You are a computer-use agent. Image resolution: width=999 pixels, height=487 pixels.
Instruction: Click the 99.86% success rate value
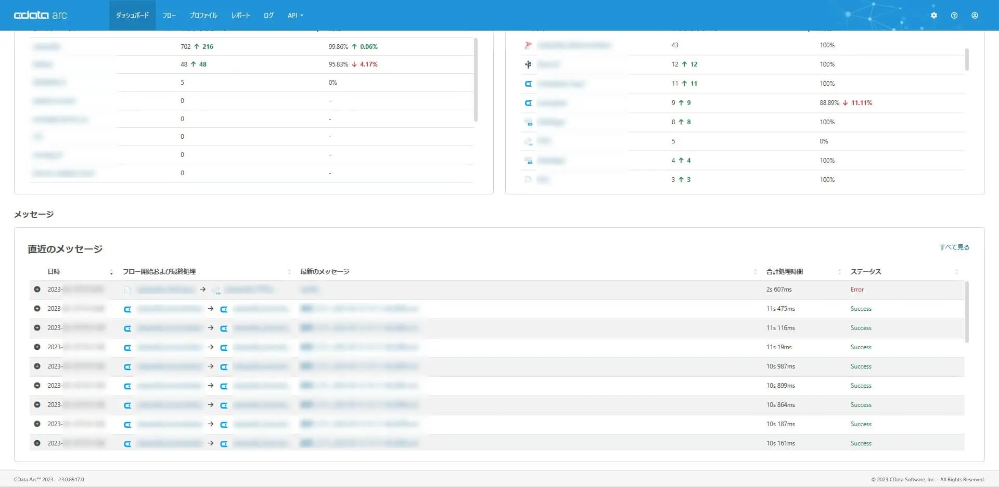338,47
